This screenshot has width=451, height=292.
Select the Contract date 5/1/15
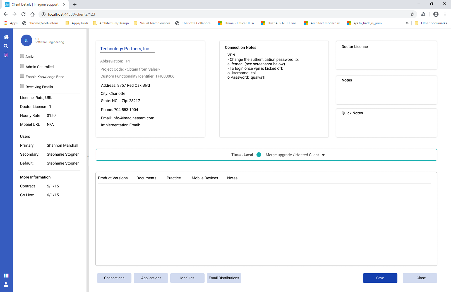[53, 186]
